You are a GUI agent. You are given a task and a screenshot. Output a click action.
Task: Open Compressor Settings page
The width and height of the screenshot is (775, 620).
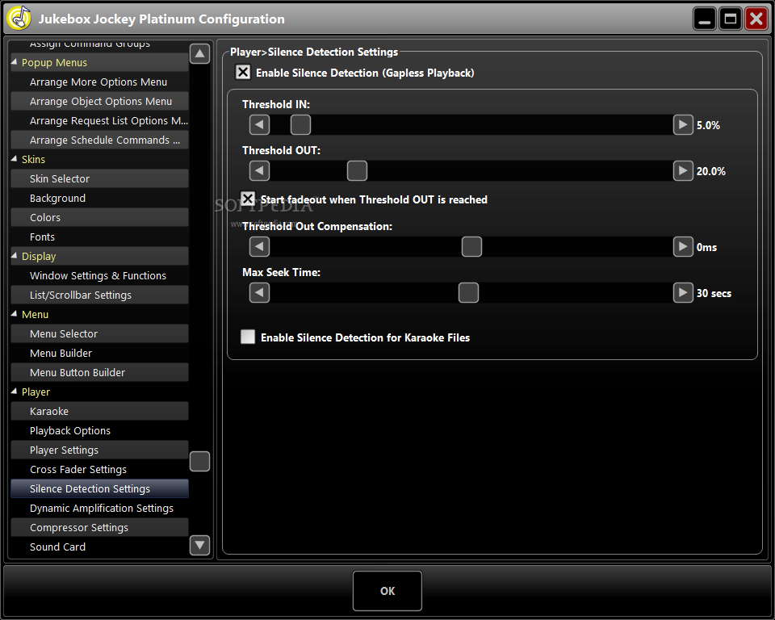tap(99, 527)
